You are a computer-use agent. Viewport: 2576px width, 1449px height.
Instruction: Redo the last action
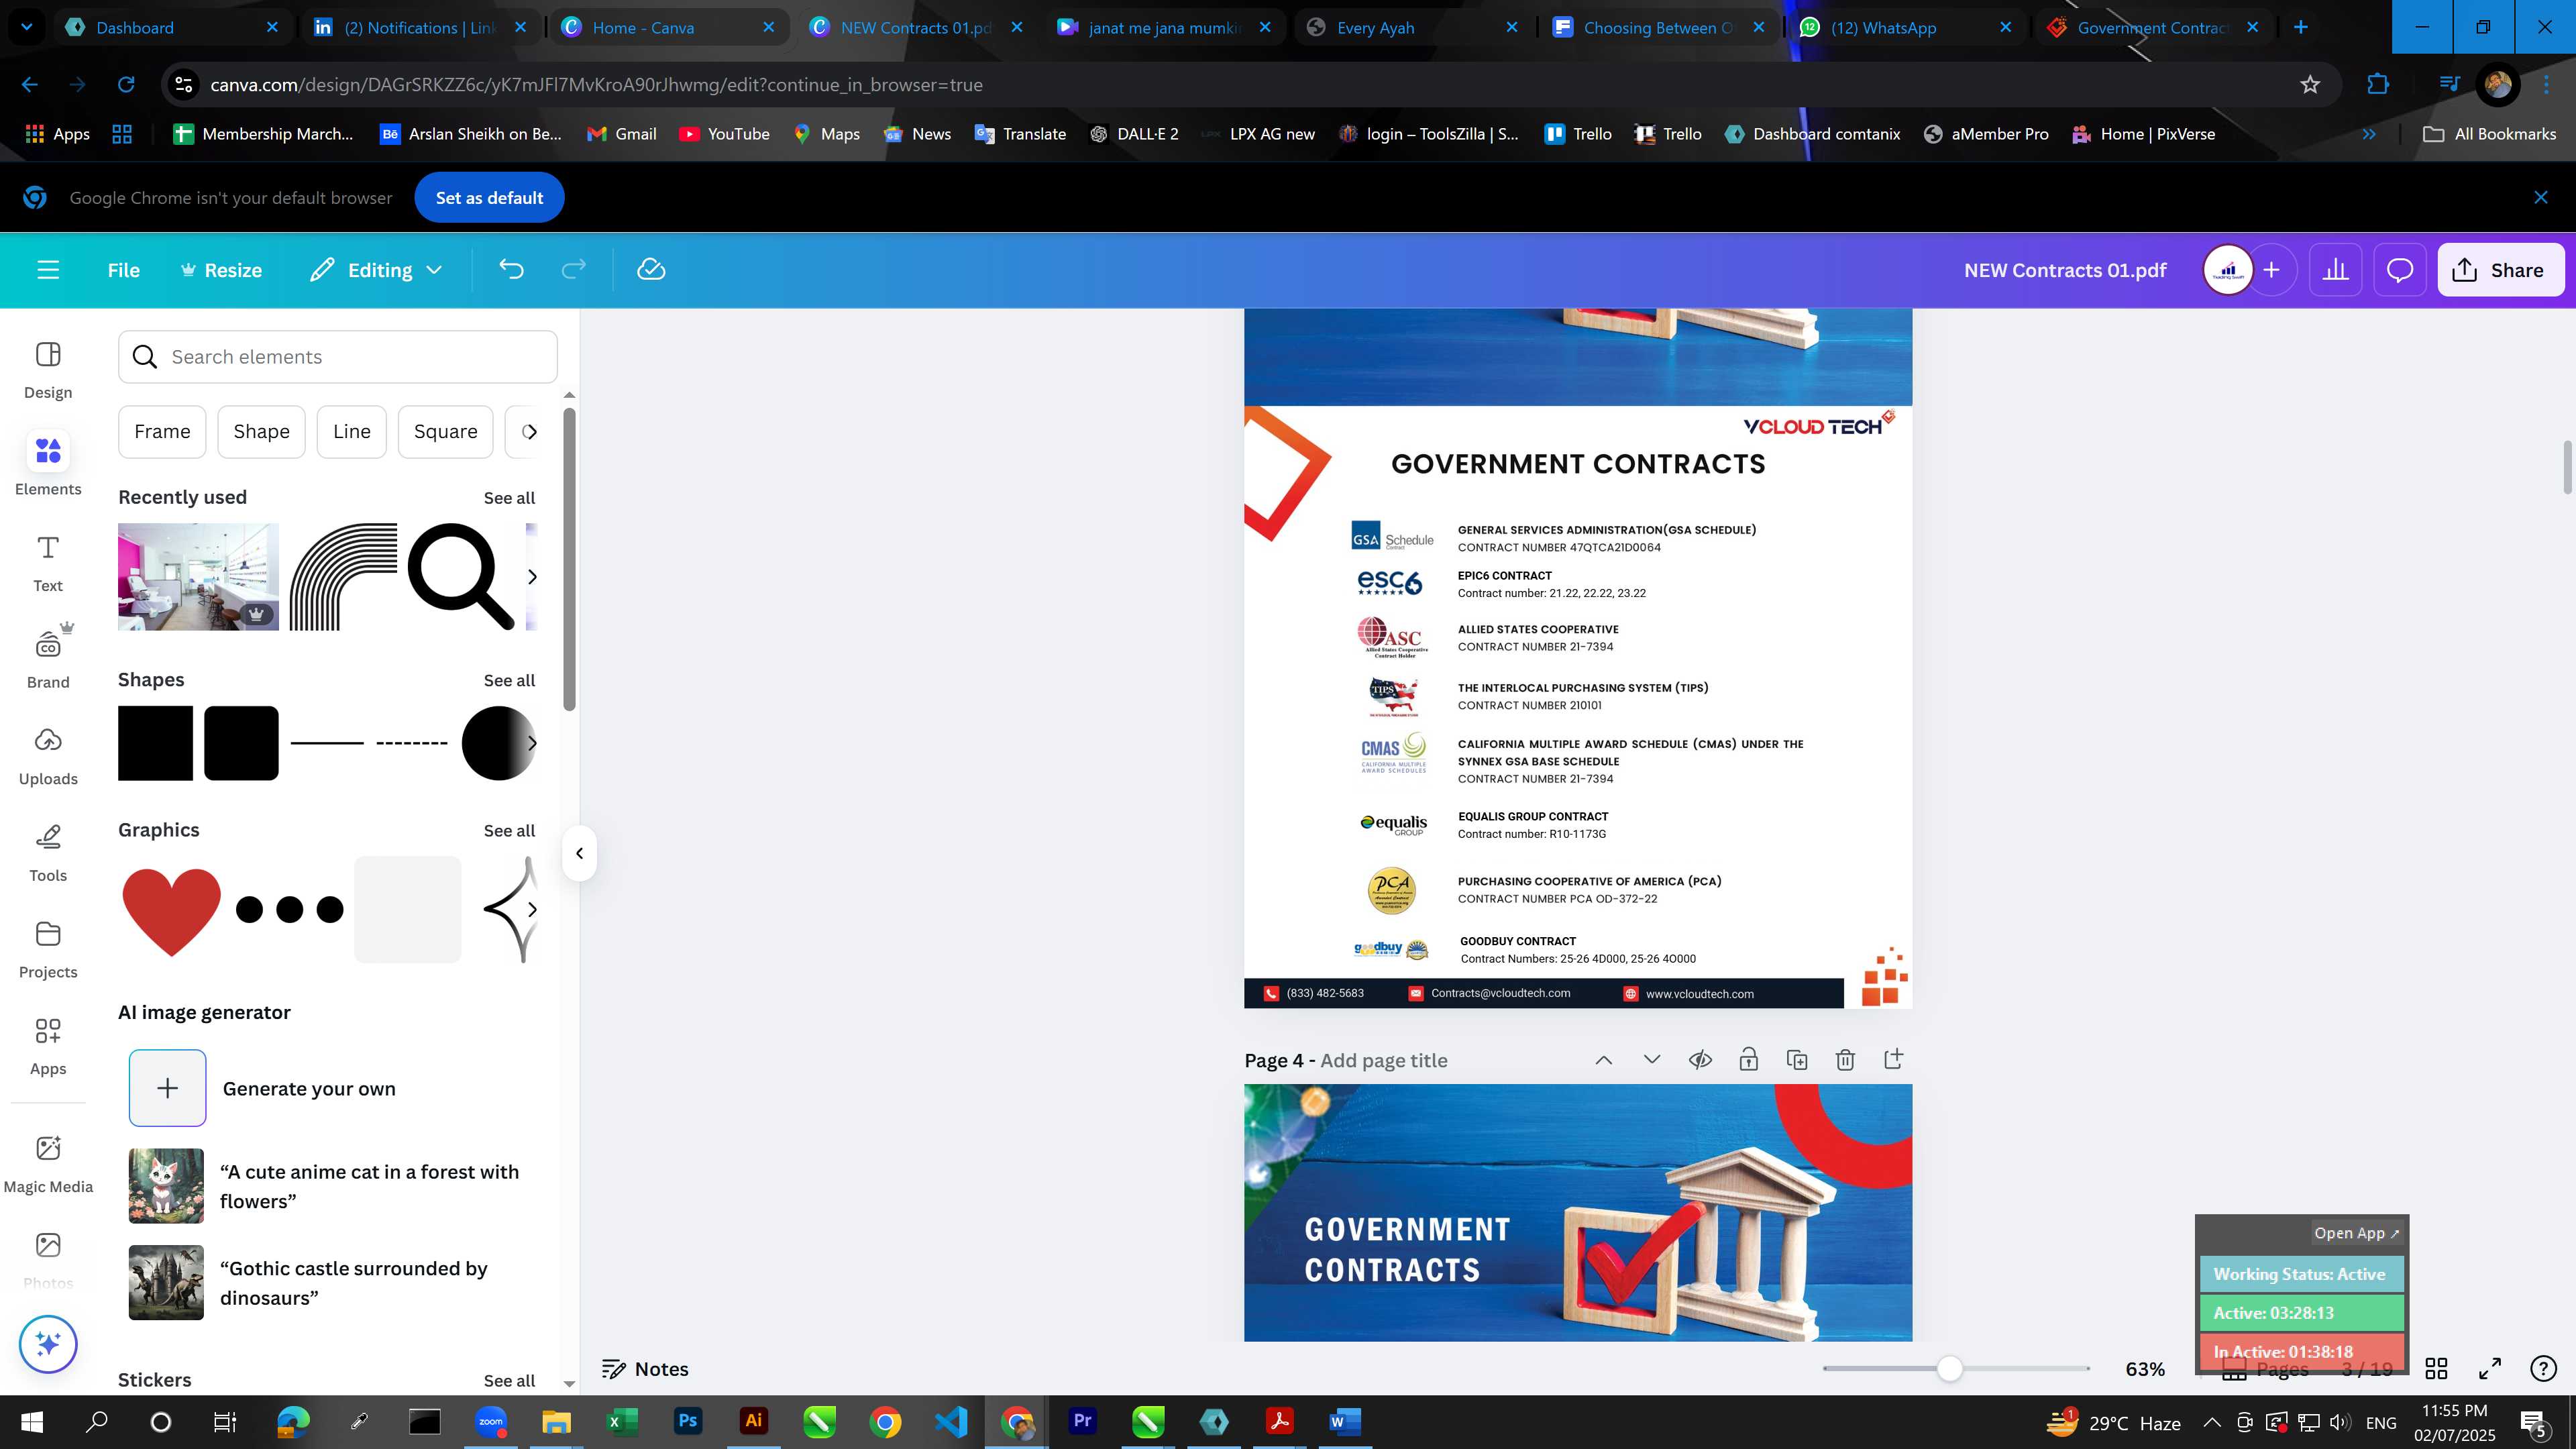573,270
